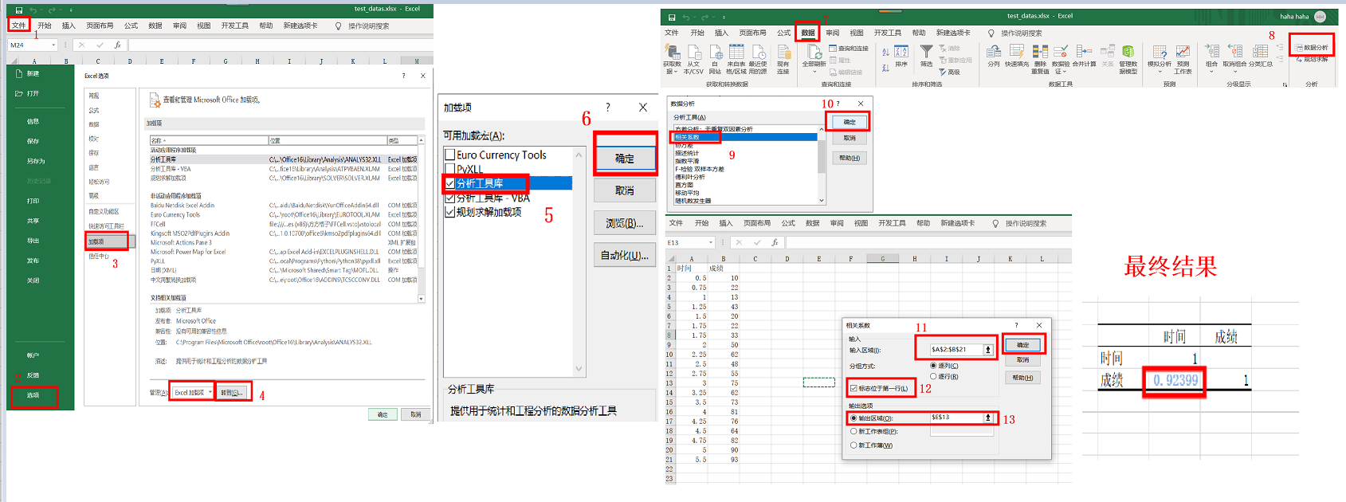The height and width of the screenshot is (502, 1346).
Task: Toggle 标志位于第一行 checkbox in 相关系数 dialog
Action: (x=854, y=388)
